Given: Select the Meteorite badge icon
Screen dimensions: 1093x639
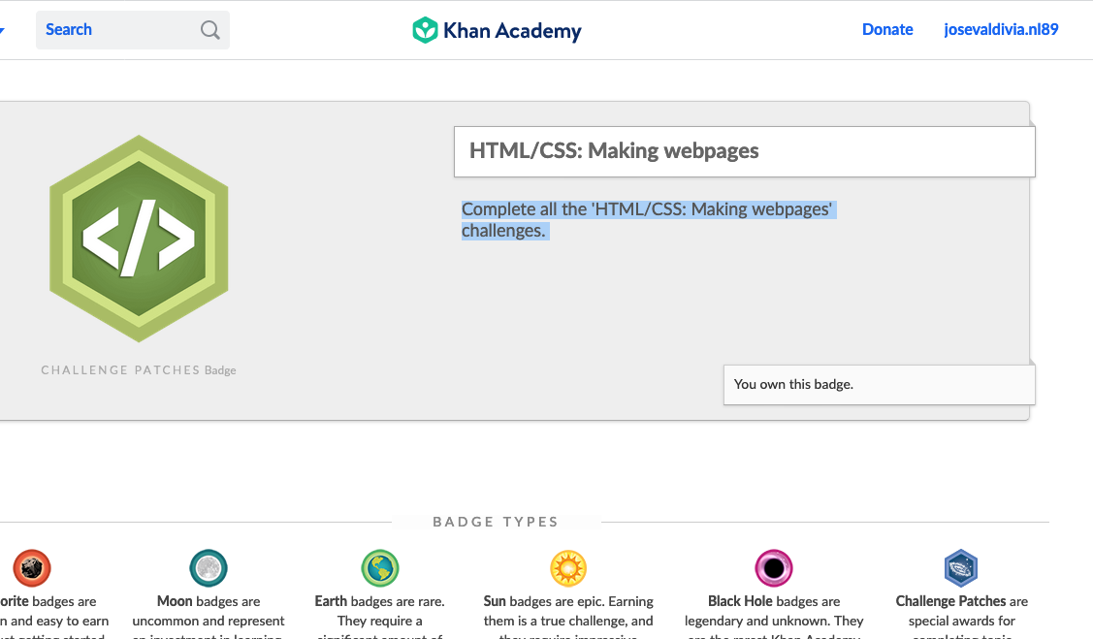Looking at the screenshot, I should point(31,568).
